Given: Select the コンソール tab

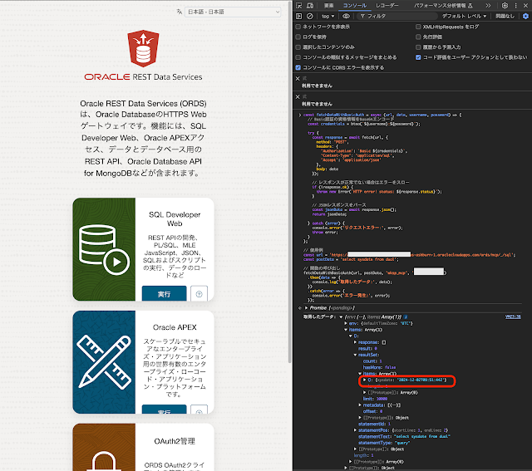Looking at the screenshot, I should 355,6.
